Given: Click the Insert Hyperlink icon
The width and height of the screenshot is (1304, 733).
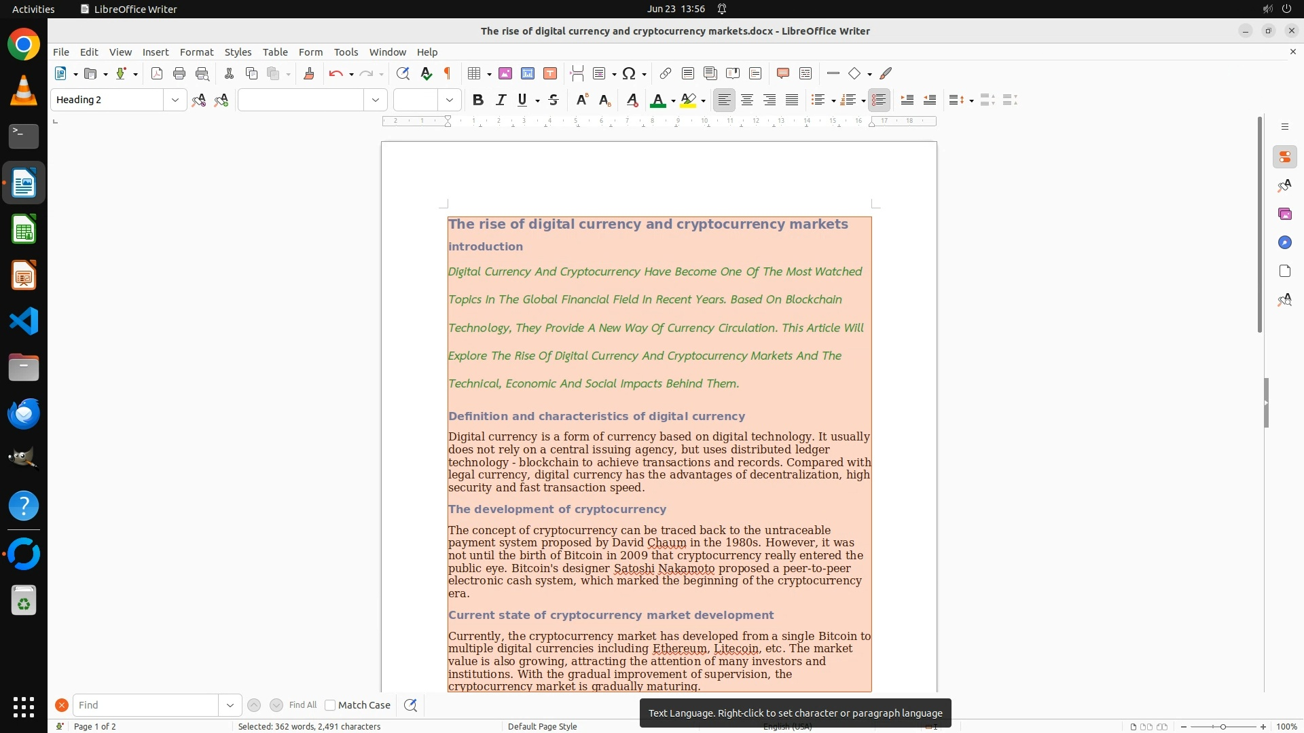Looking at the screenshot, I should click(x=666, y=73).
